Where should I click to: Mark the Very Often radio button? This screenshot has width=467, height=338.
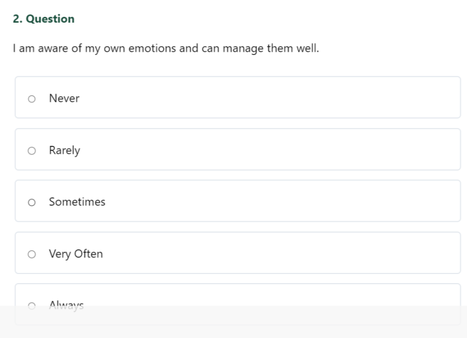(x=32, y=255)
